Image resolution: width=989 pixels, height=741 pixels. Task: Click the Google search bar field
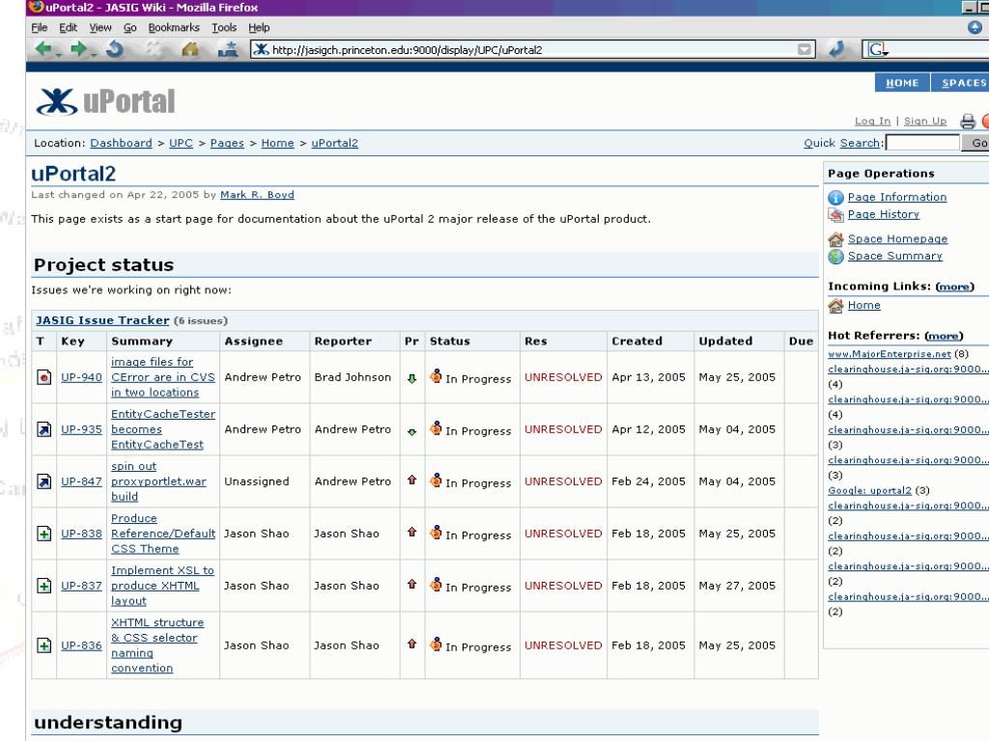click(x=926, y=49)
